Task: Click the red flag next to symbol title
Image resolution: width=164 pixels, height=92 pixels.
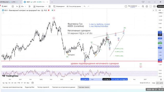Action: [x=49, y=10]
